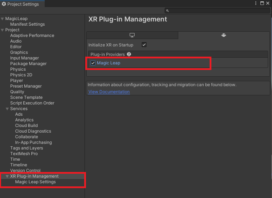This screenshot has width=272, height=198.
Task: Close the Project Settings window
Action: pyautogui.click(x=268, y=3)
